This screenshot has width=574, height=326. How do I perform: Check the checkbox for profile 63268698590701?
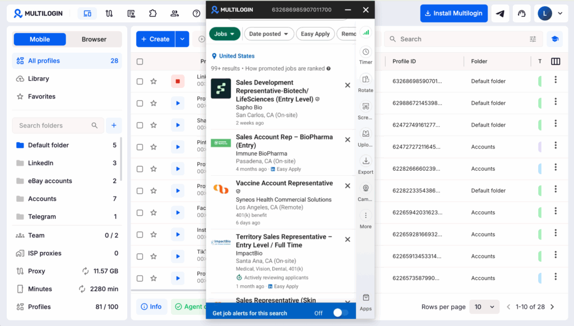point(140,81)
